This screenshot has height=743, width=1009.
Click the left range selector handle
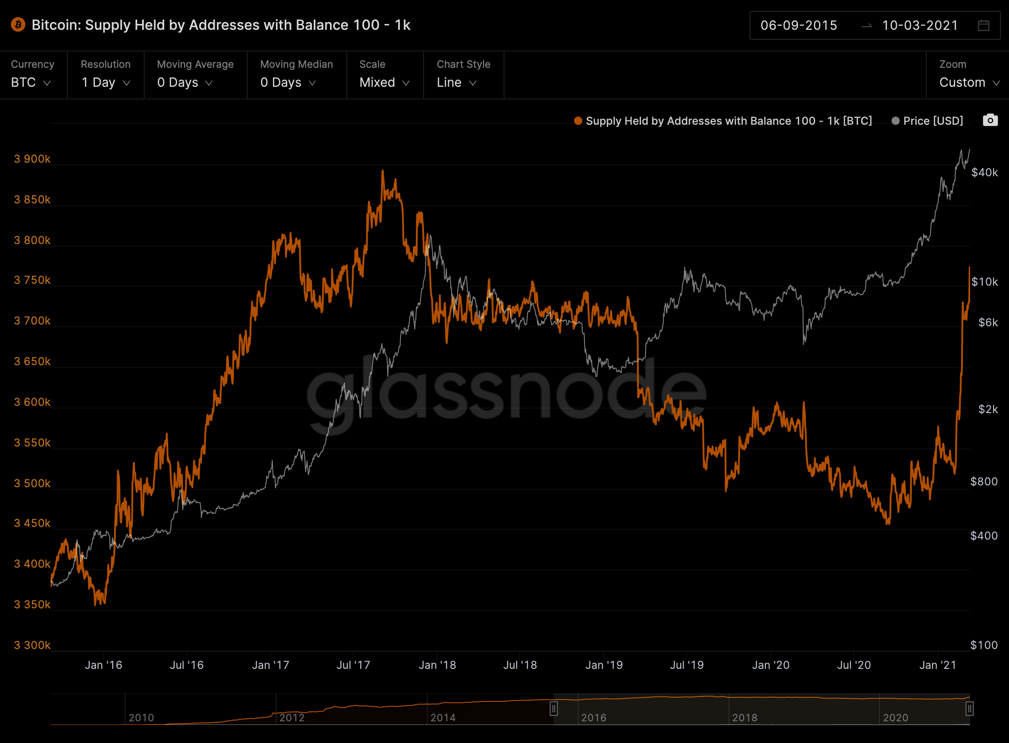click(553, 708)
